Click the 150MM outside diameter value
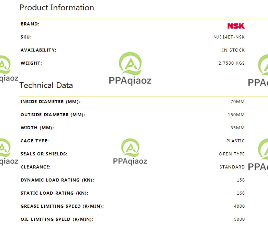 (236, 115)
